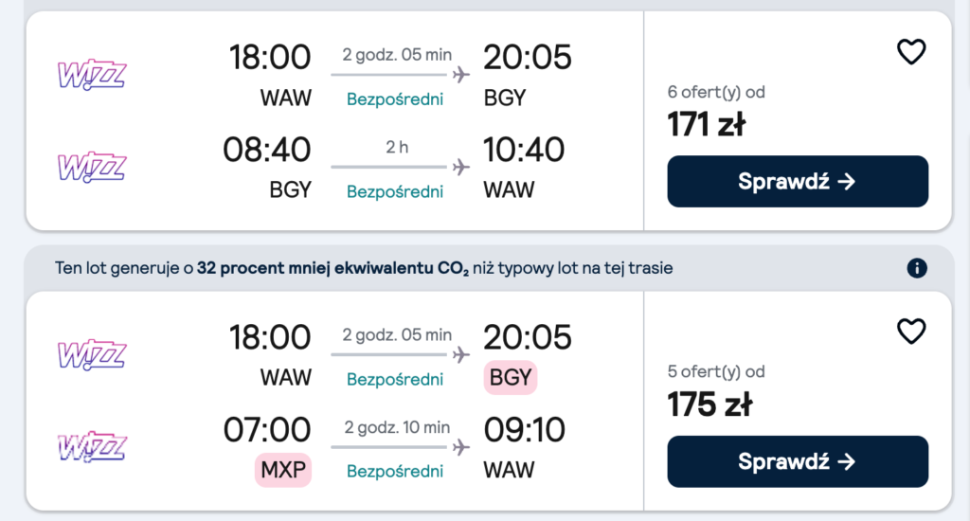The width and height of the screenshot is (970, 521).
Task: Open the CO2 emissions info icon
Action: [916, 268]
